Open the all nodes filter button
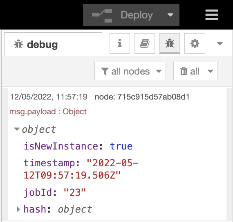The image size is (233, 222). [x=130, y=71]
